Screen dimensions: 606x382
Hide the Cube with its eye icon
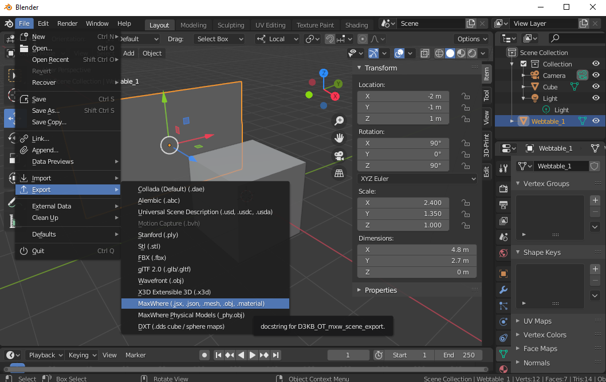[x=596, y=86]
